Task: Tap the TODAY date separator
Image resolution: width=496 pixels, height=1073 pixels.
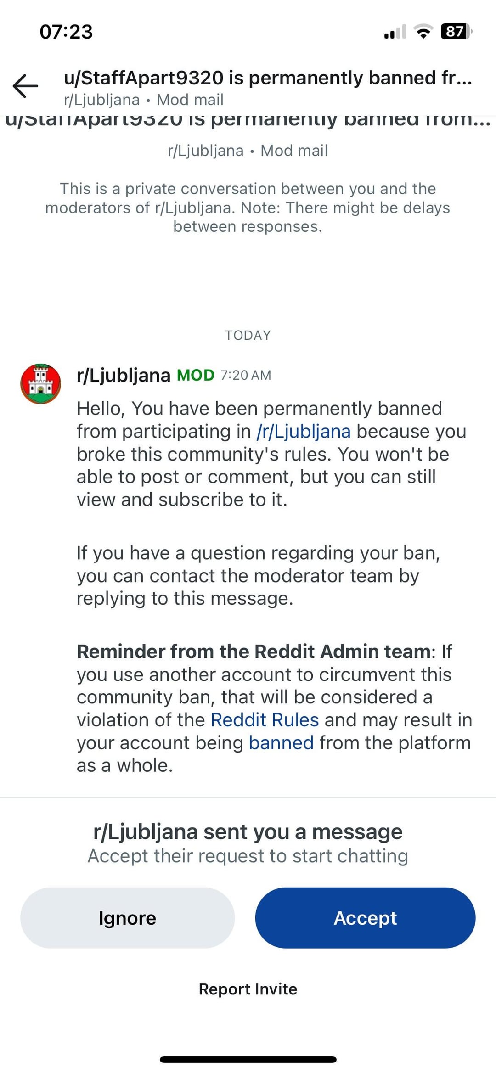Action: (248, 335)
